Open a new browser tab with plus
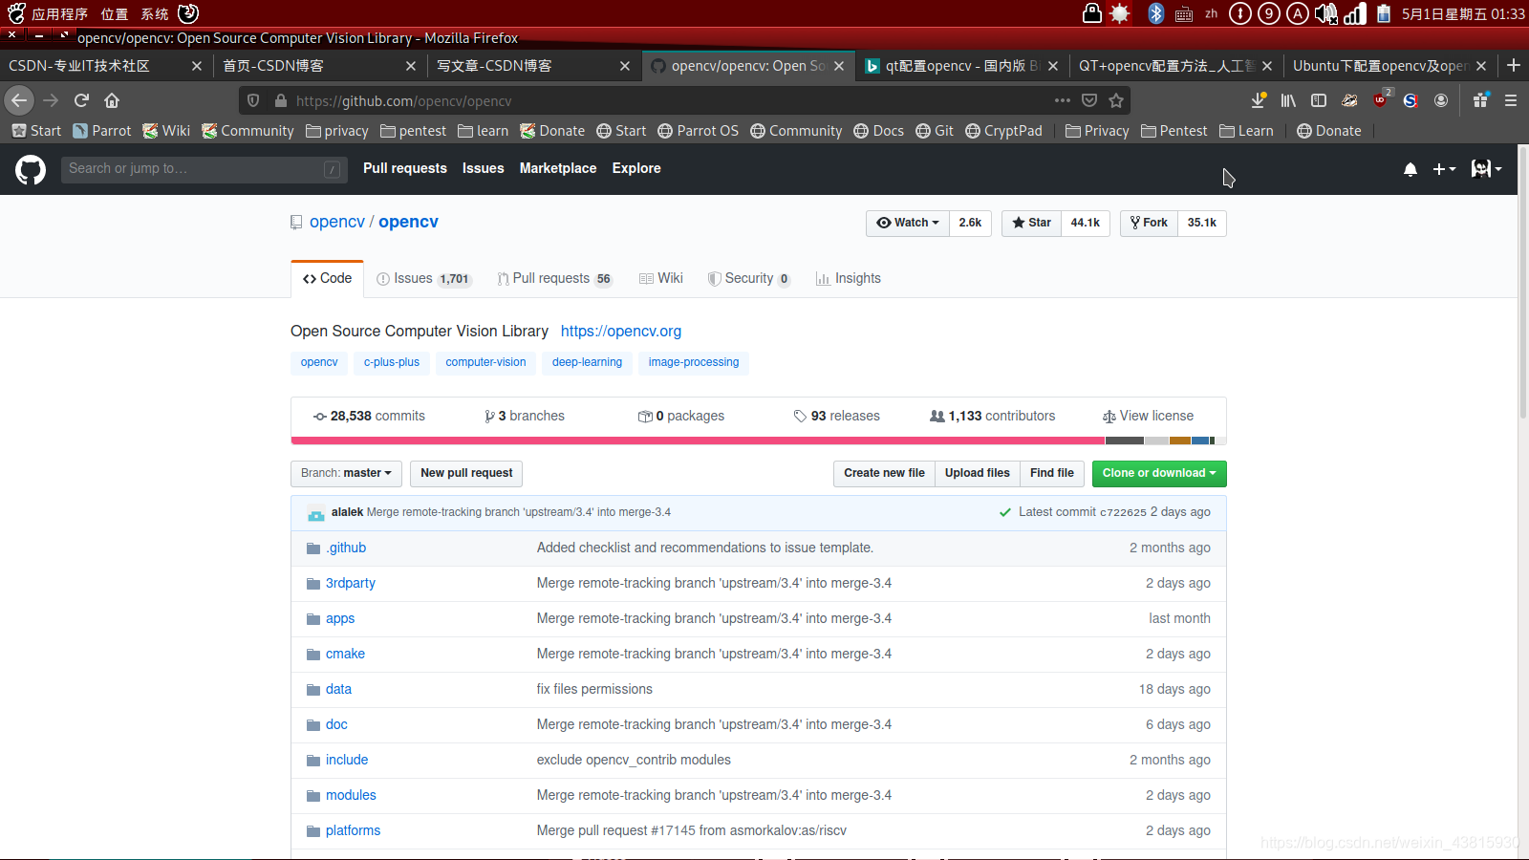This screenshot has width=1529, height=860. tap(1514, 65)
